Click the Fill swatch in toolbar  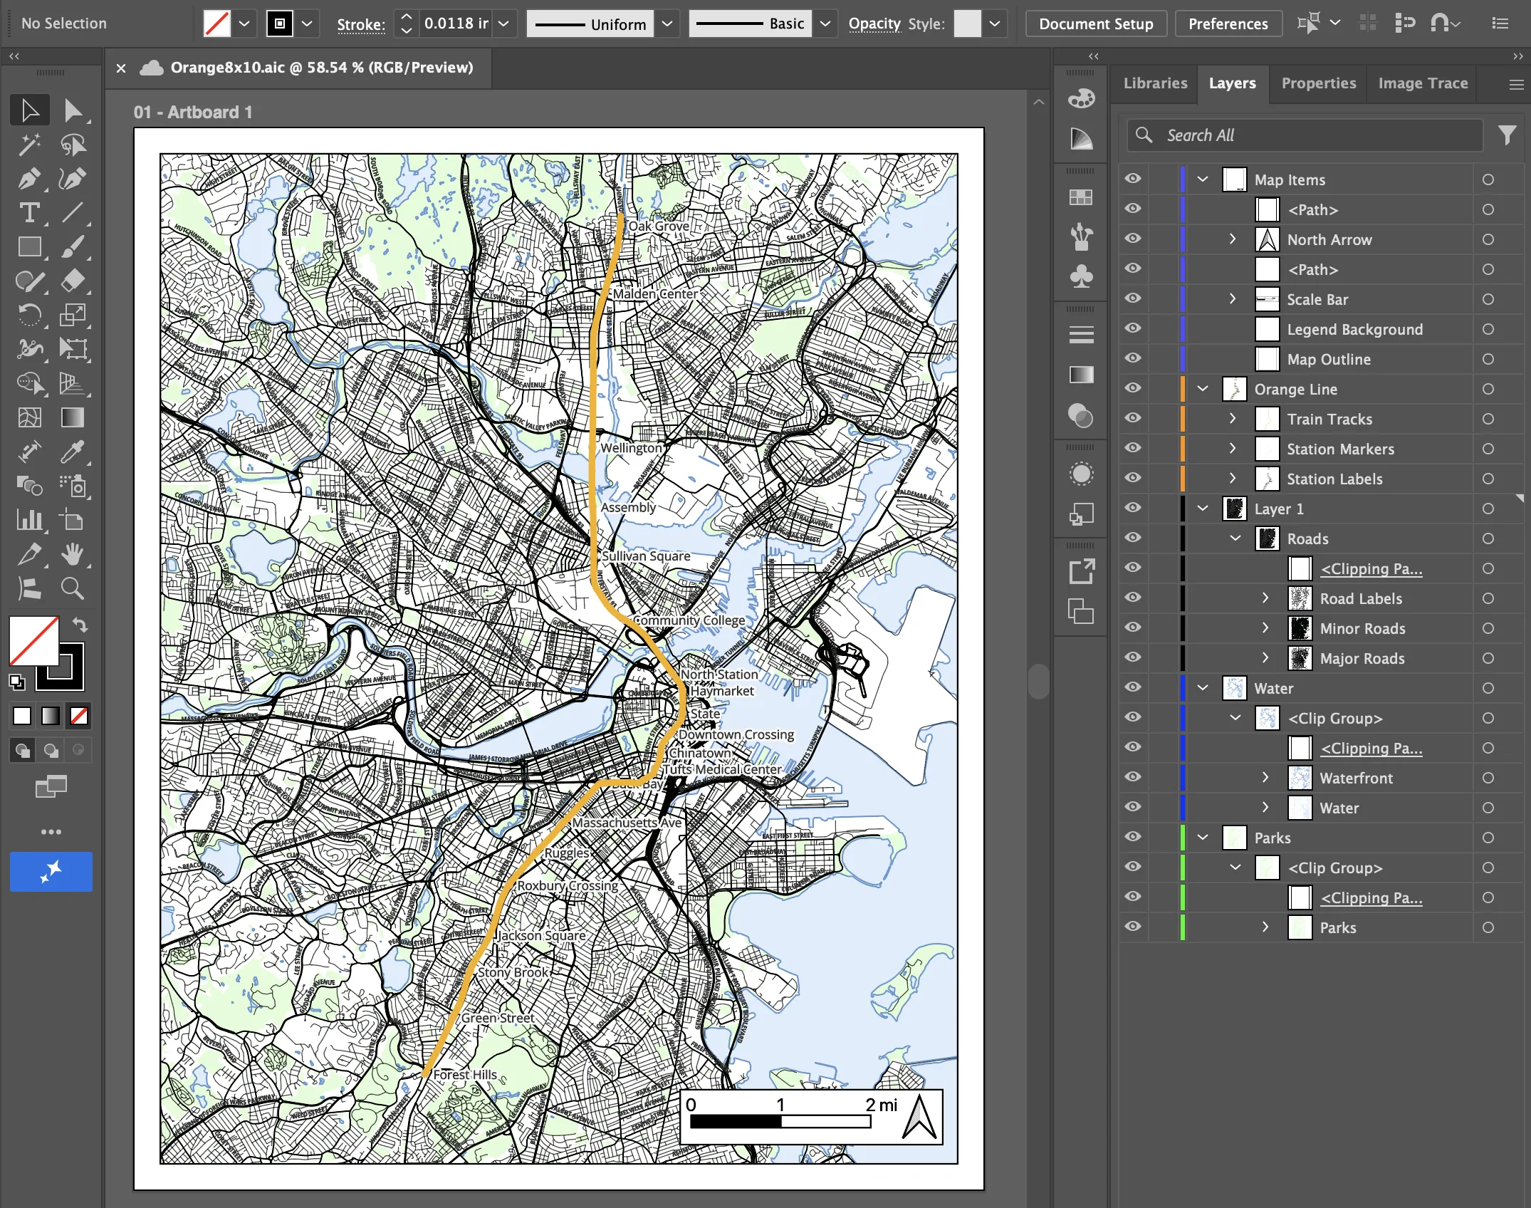pos(33,640)
